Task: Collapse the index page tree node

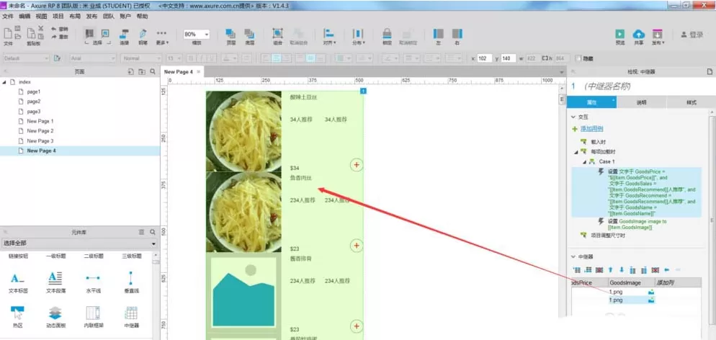Action: click(4, 81)
